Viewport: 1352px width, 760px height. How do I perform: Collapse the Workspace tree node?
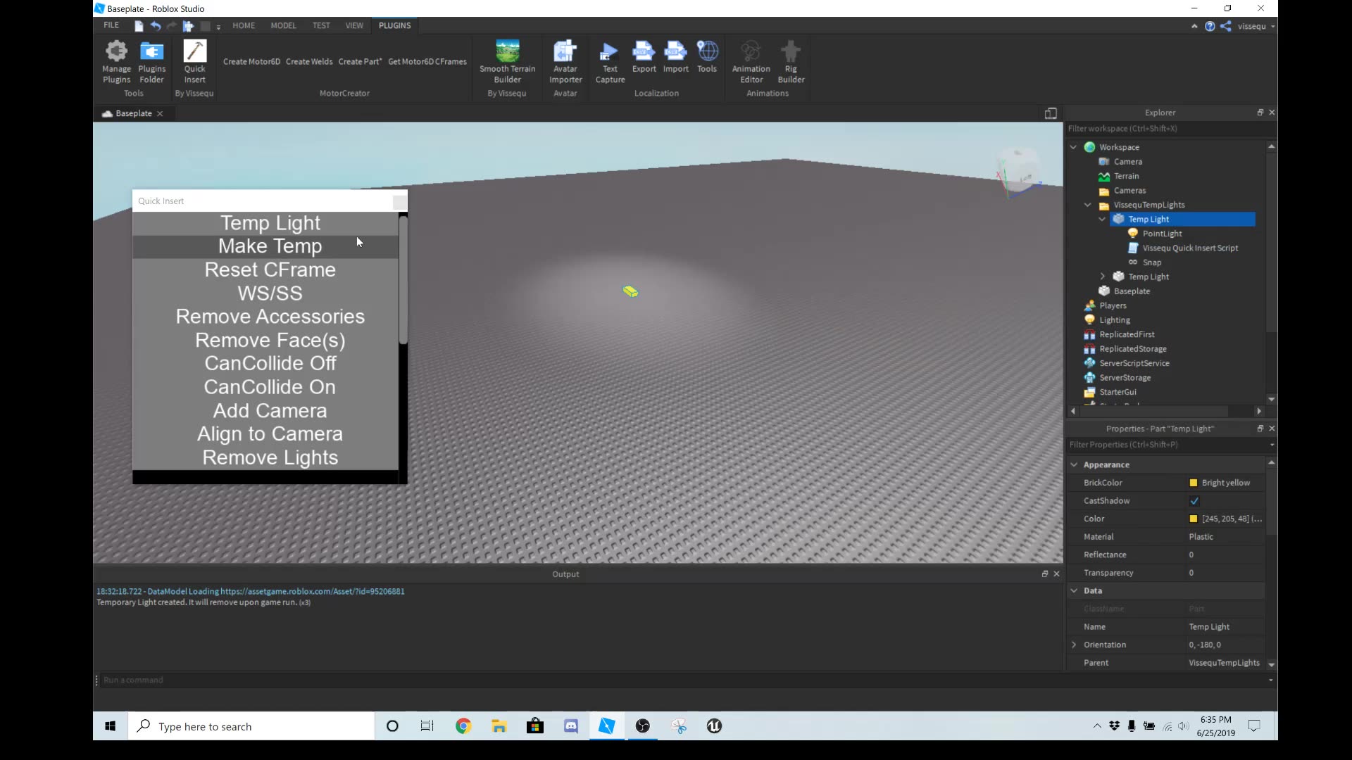(x=1074, y=147)
